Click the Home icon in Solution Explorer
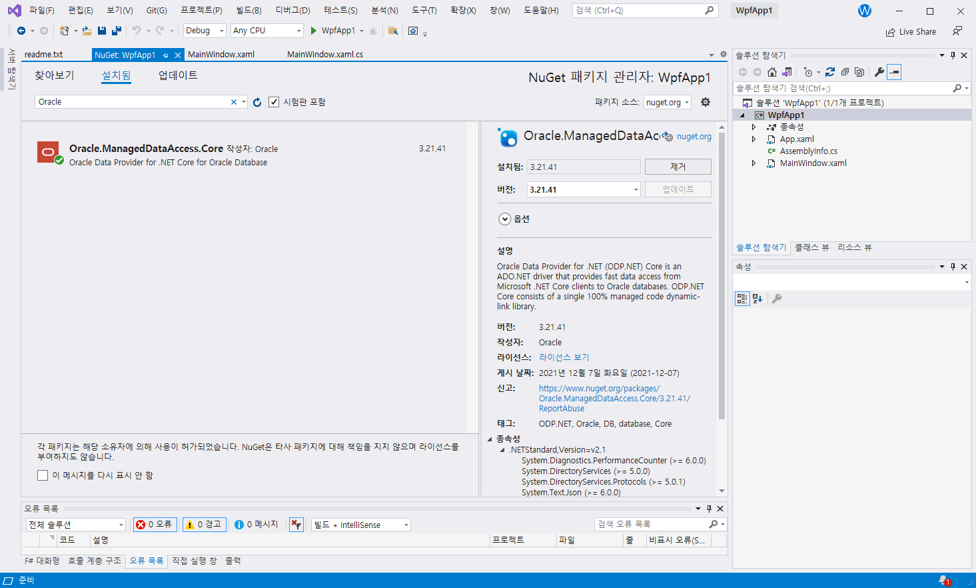 pyautogui.click(x=772, y=72)
